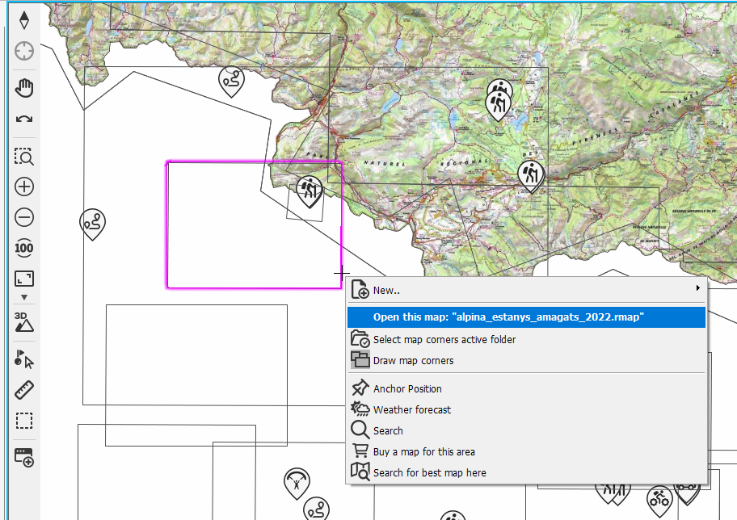Activate the rectangle selection tool
The height and width of the screenshot is (520, 737).
(x=23, y=421)
